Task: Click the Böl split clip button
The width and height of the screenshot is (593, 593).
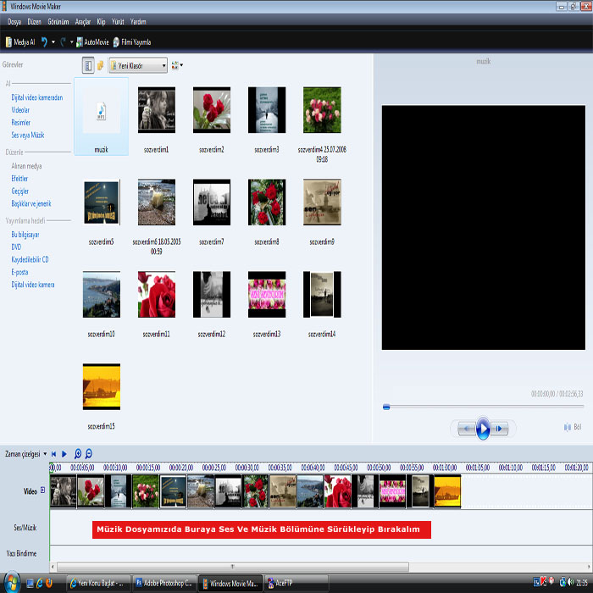Action: 568,427
